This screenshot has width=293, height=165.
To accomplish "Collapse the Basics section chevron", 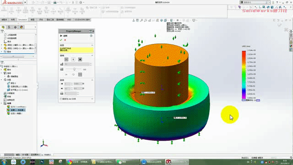I will pyautogui.click(x=92, y=55).
